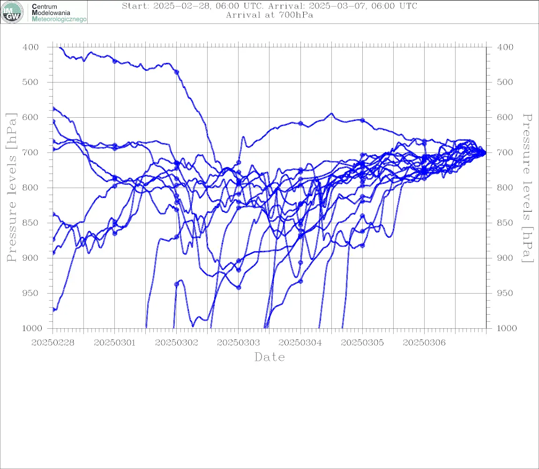Click the right axis 900 label
The image size is (539, 469).
coord(505,258)
